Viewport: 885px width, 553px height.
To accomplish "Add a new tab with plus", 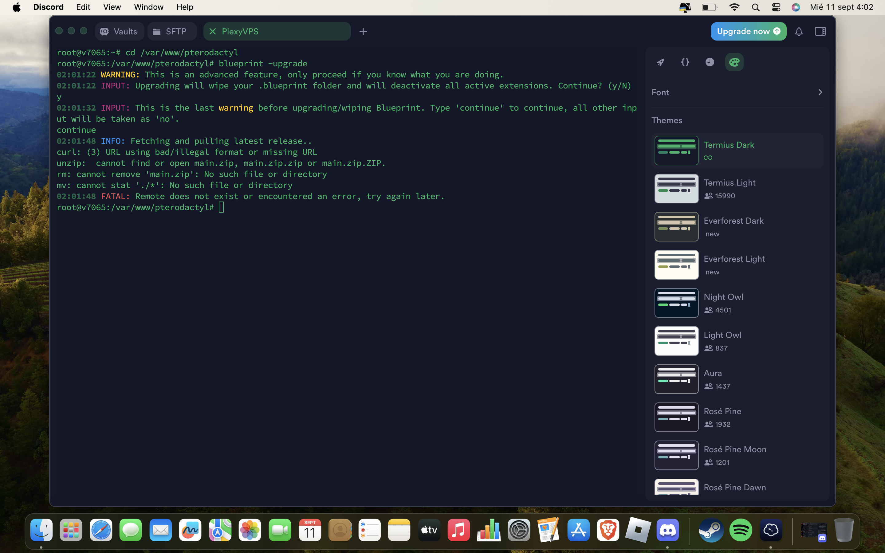I will (363, 31).
